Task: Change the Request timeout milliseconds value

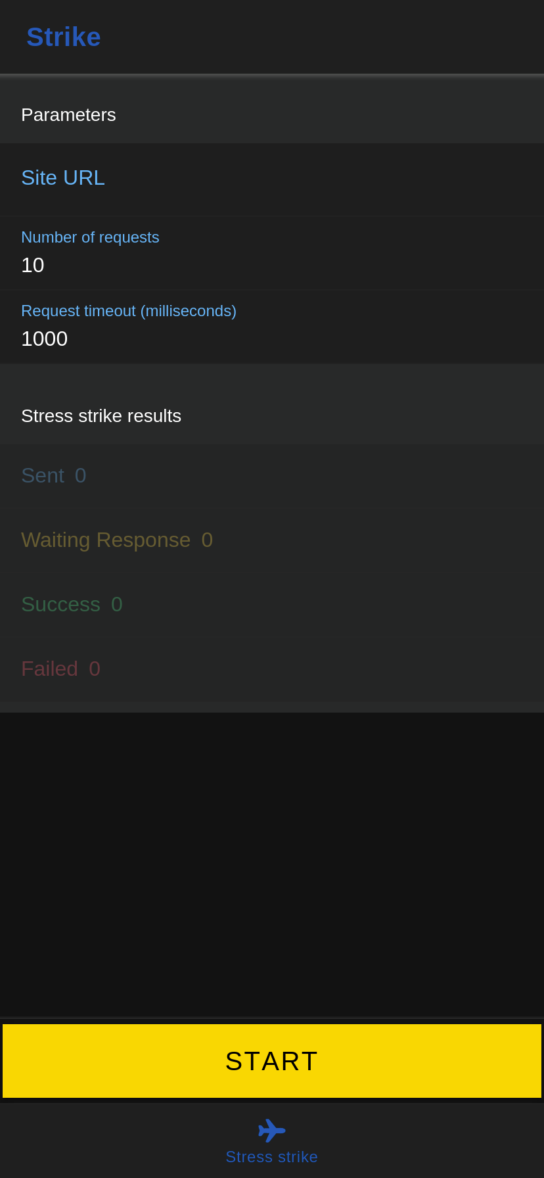Action: pyautogui.click(x=44, y=339)
